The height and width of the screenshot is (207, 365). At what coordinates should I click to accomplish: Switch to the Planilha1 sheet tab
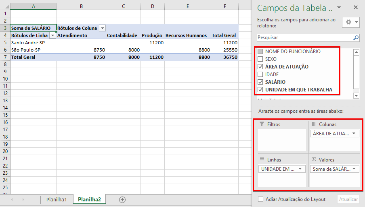point(57,200)
